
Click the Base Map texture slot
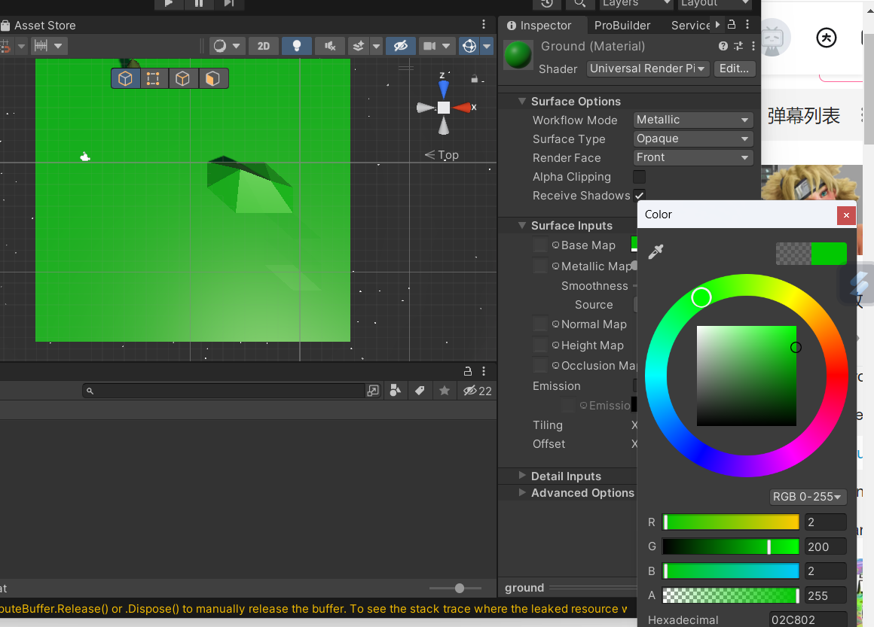[539, 245]
